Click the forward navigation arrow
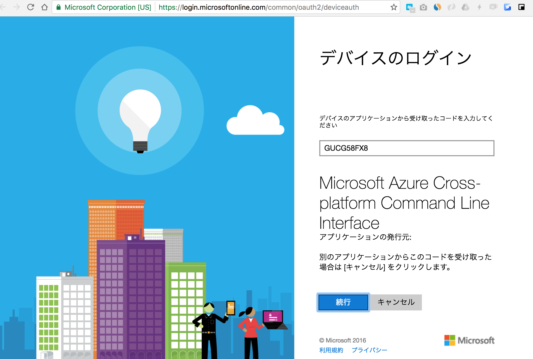 click(17, 7)
